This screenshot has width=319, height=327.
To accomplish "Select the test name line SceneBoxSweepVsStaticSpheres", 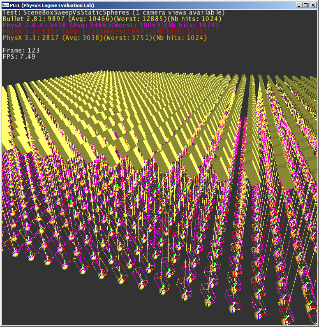I will pos(113,12).
